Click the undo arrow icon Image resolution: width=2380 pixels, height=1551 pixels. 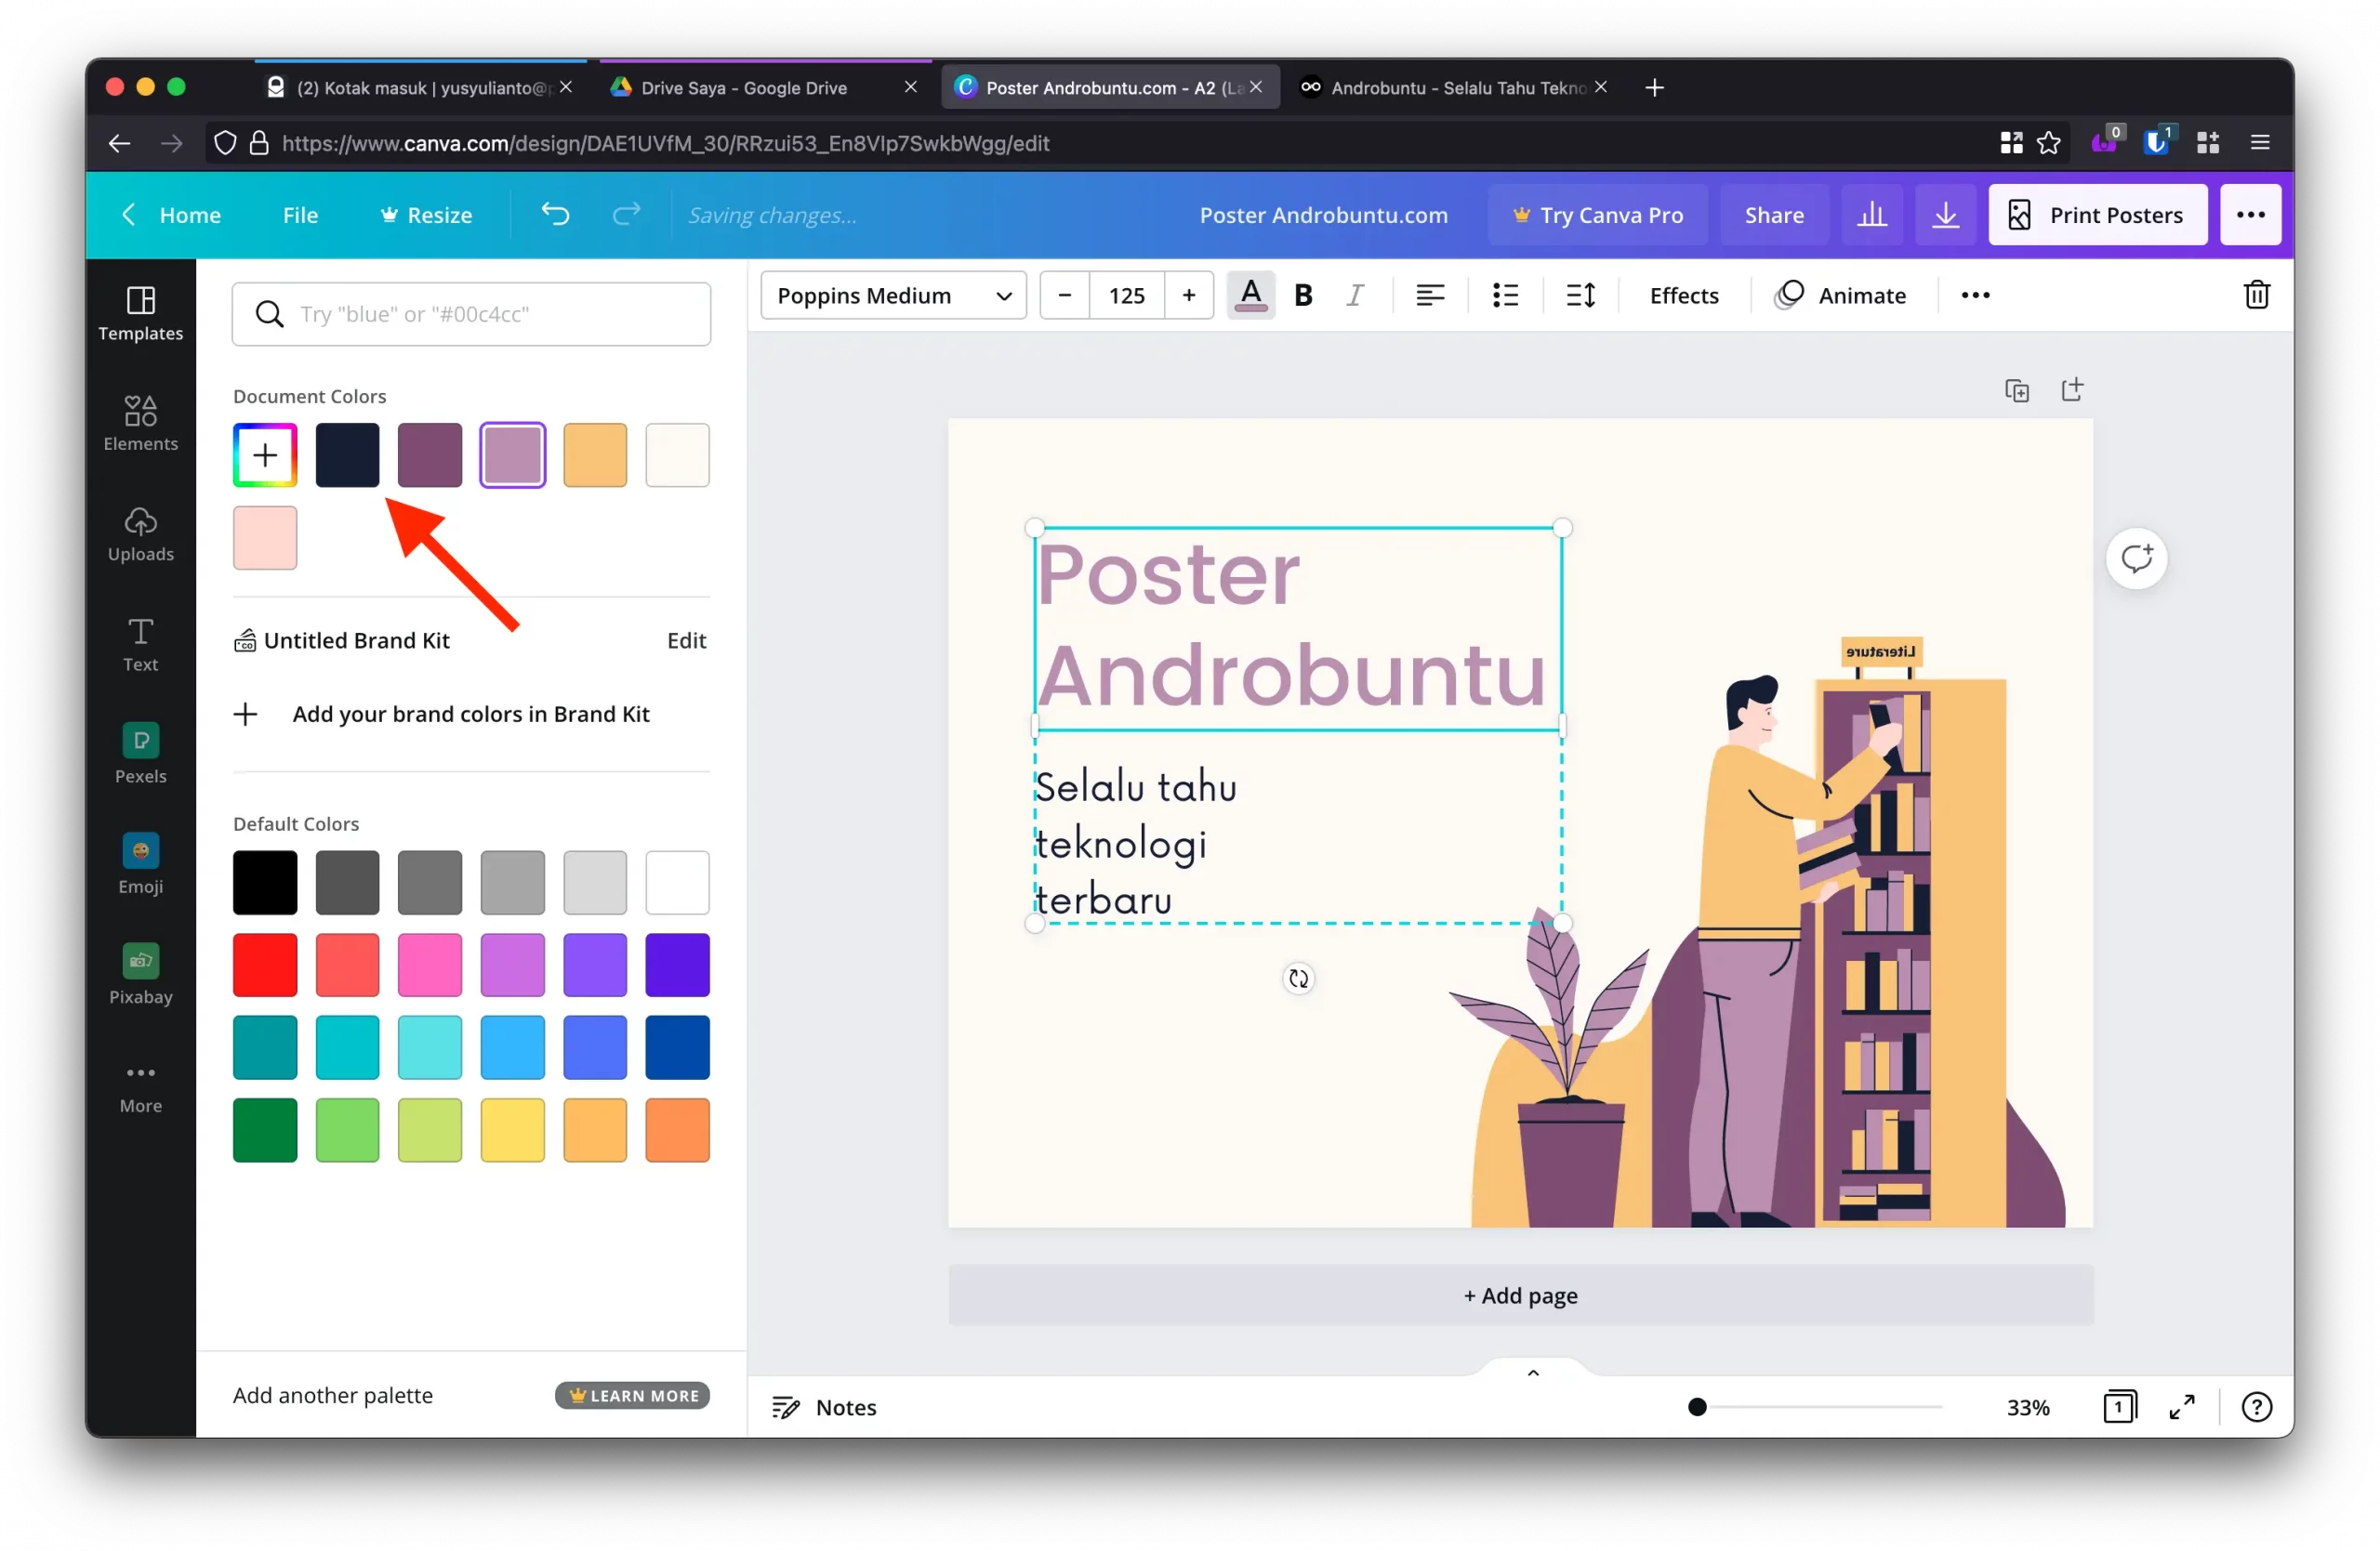pyautogui.click(x=555, y=214)
